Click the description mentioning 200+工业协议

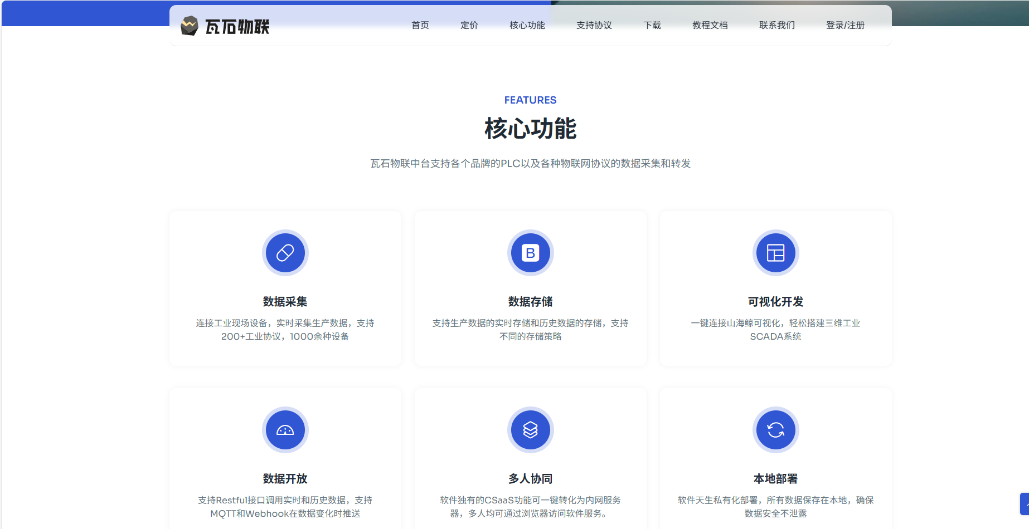pyautogui.click(x=285, y=330)
